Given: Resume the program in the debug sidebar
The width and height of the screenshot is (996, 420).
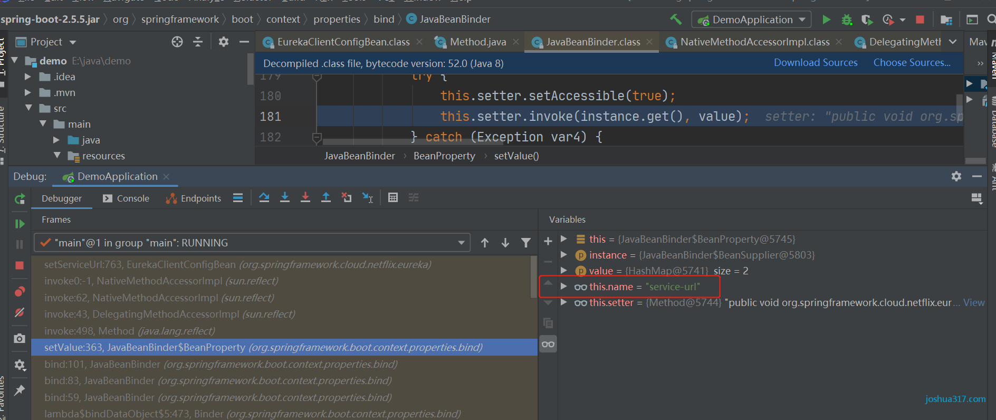Looking at the screenshot, I should pos(20,224).
